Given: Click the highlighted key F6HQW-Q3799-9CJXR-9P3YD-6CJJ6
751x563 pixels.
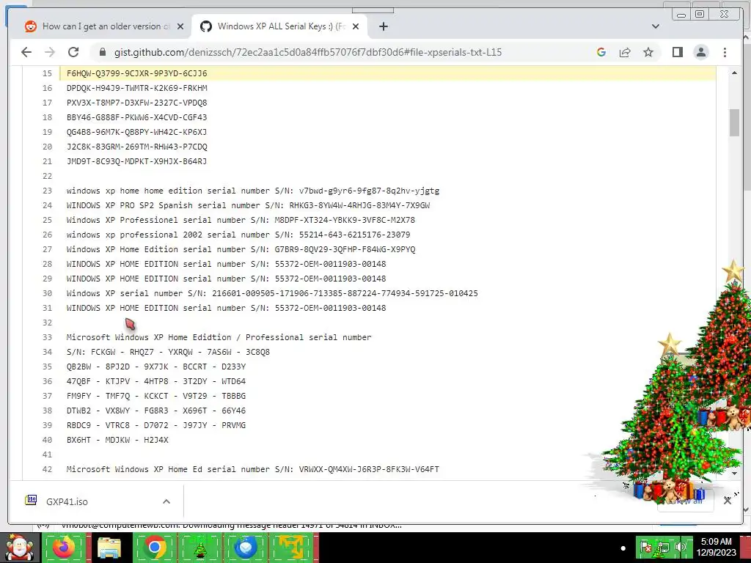Looking at the screenshot, I should point(136,73).
